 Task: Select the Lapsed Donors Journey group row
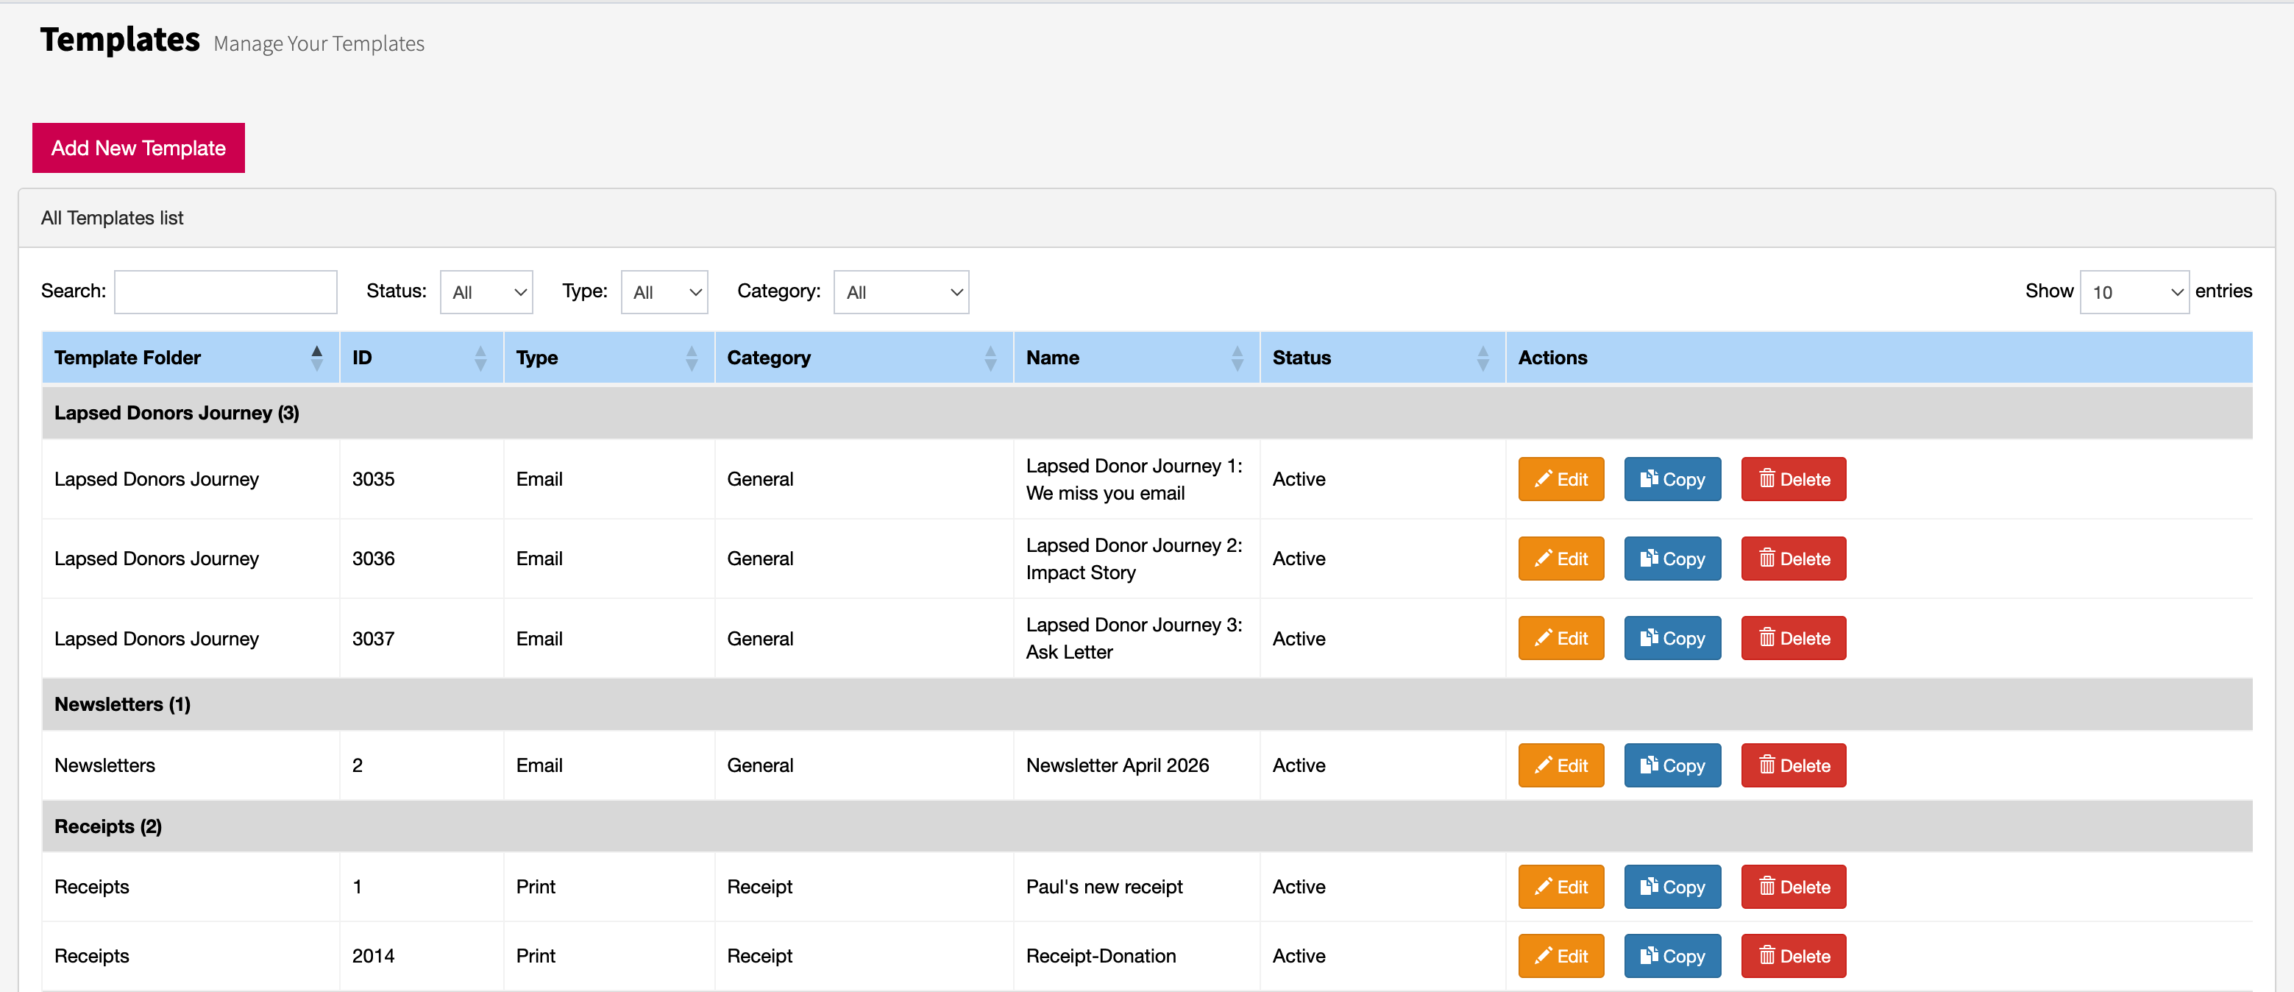click(1147, 413)
